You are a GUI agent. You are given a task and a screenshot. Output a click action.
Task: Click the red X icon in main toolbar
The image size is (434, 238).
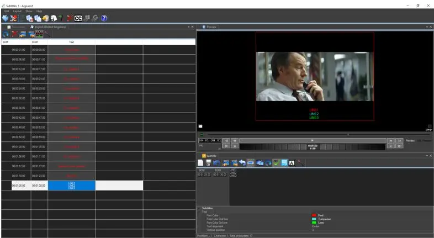70,18
